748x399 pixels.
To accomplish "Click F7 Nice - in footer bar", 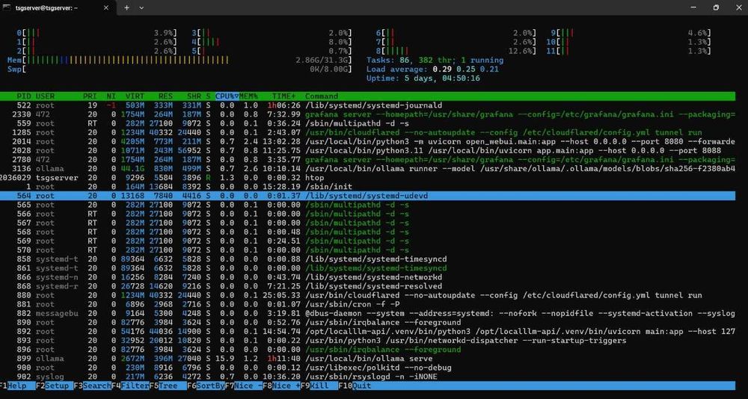I will [243, 386].
